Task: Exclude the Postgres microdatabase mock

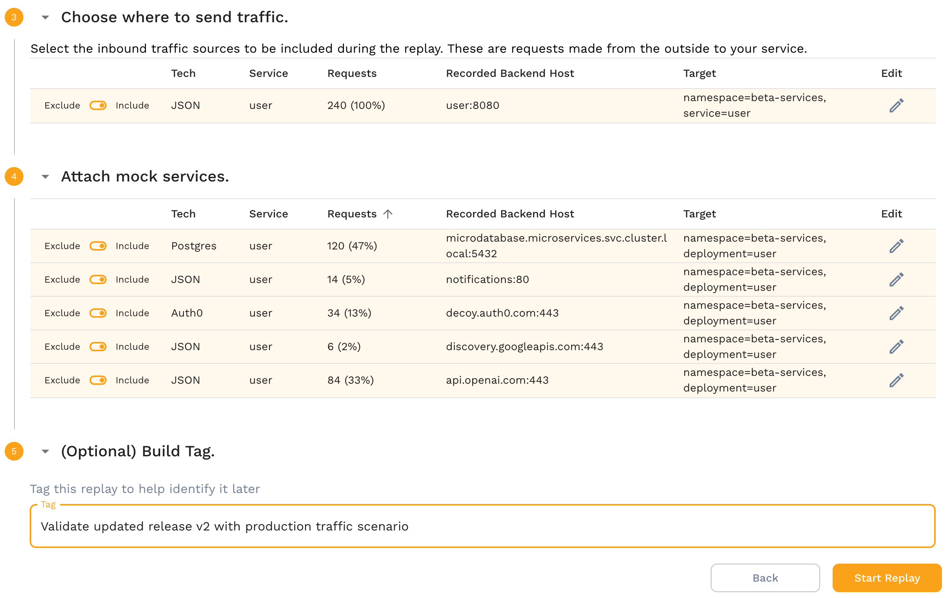Action: point(98,246)
